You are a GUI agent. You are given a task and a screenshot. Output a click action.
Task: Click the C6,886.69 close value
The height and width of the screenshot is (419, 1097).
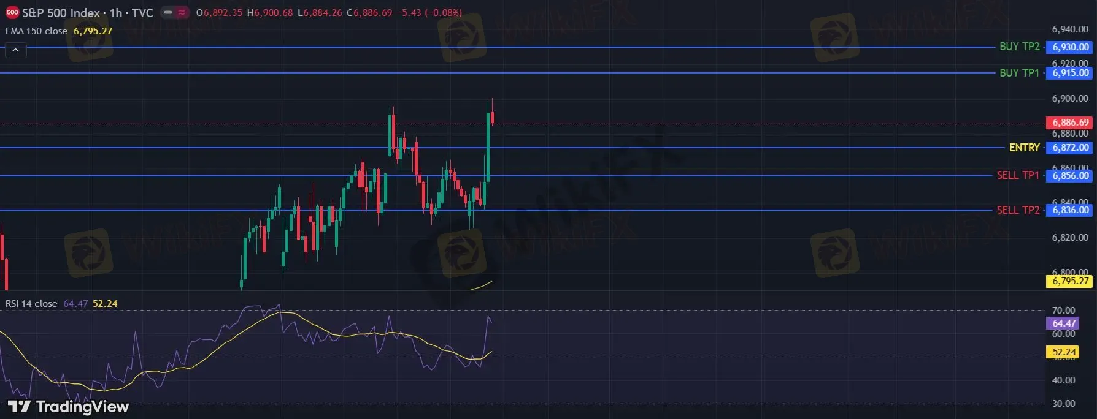point(369,13)
